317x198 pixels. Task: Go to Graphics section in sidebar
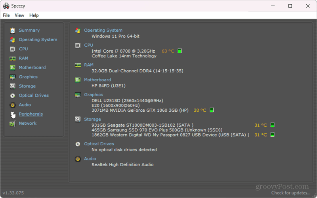coord(28,77)
